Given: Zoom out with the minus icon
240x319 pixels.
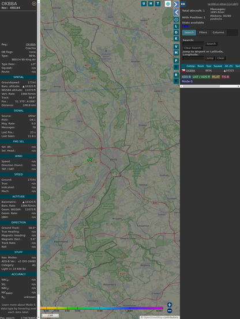Looking at the screenshot, I should pos(170,311).
